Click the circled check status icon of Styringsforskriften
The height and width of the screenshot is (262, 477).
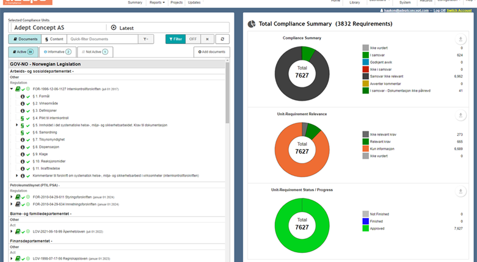click(x=28, y=197)
